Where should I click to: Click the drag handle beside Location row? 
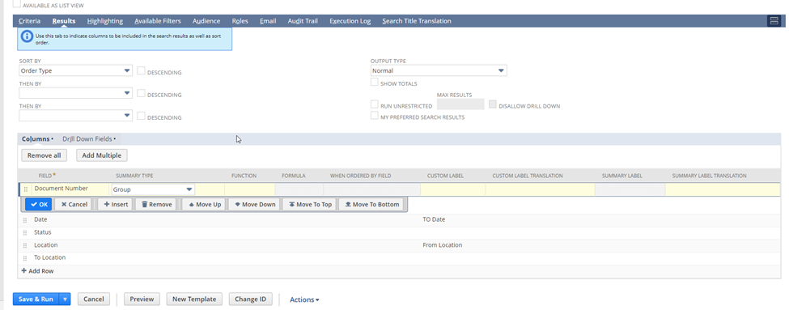coord(23,245)
